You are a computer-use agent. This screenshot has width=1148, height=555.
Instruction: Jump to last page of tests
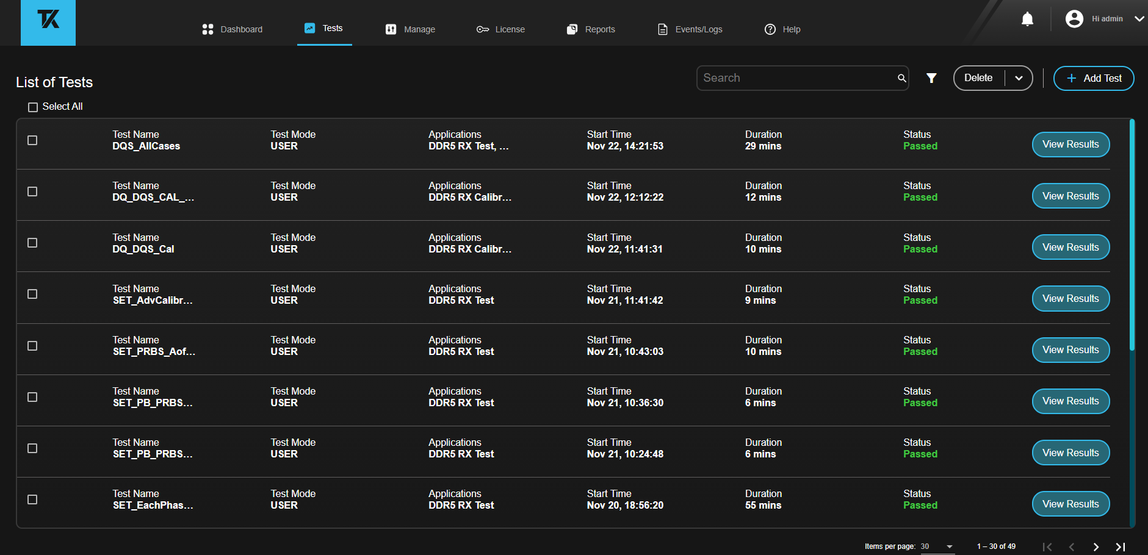tap(1121, 547)
